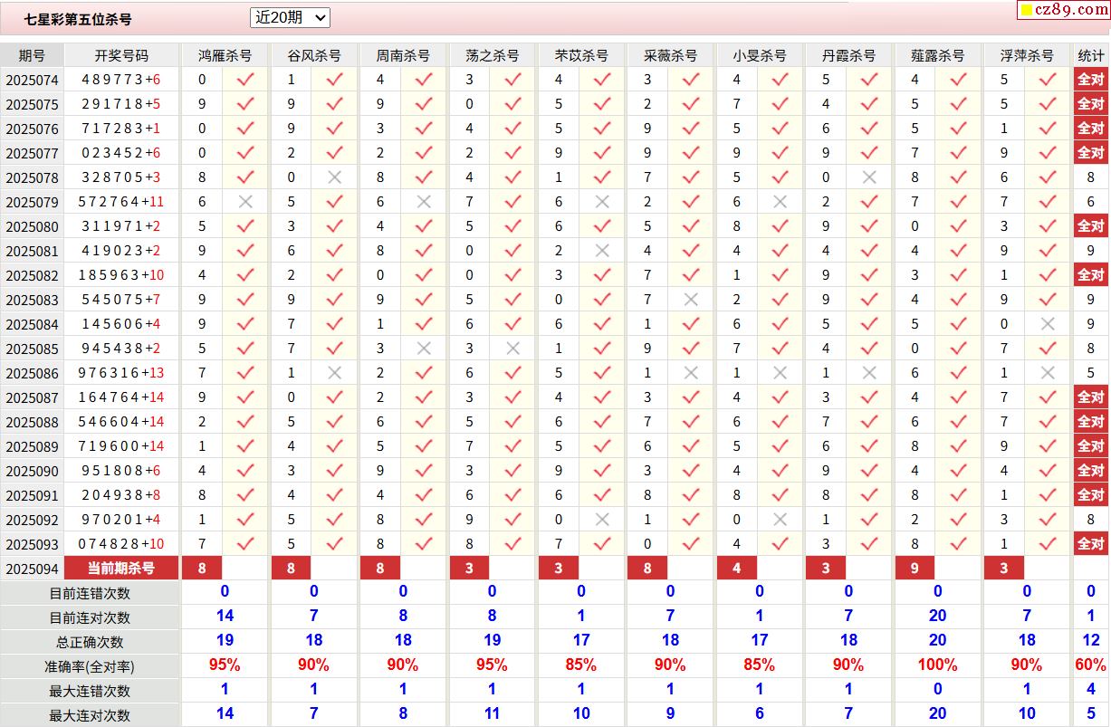
Task: Click the 采薇杀号 column header
Action: tap(670, 55)
